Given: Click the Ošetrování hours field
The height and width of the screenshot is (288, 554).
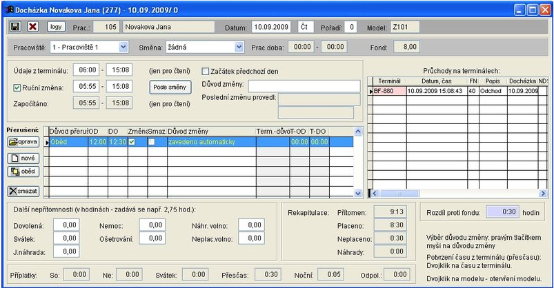Looking at the screenshot, I should (x=152, y=238).
